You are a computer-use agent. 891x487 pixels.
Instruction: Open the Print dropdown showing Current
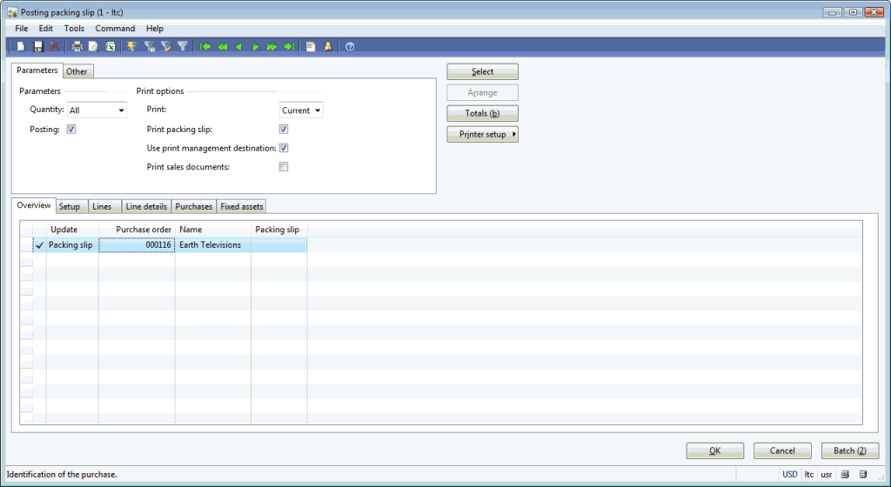coord(301,110)
